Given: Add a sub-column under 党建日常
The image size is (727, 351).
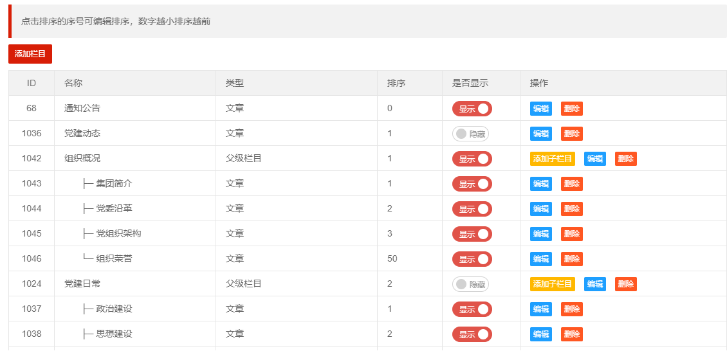Looking at the screenshot, I should [552, 284].
